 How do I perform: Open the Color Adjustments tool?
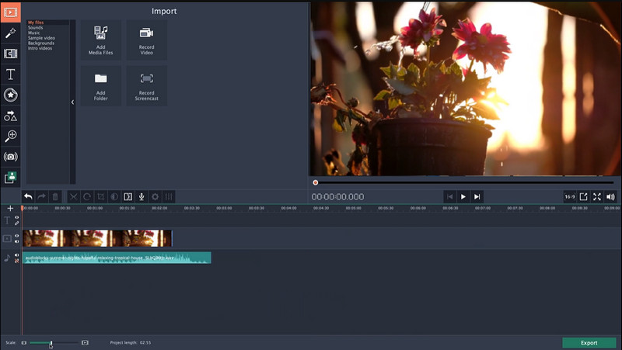tap(114, 196)
